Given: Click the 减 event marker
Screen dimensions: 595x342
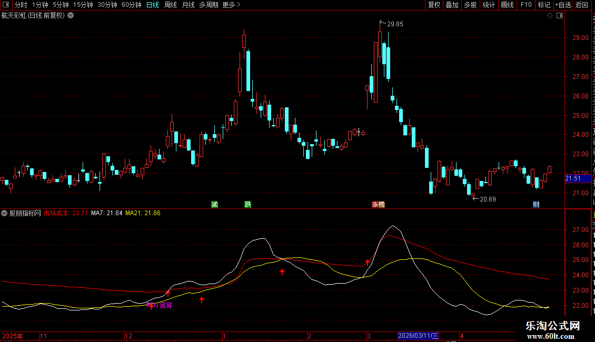Looking at the screenshot, I should coord(214,204).
